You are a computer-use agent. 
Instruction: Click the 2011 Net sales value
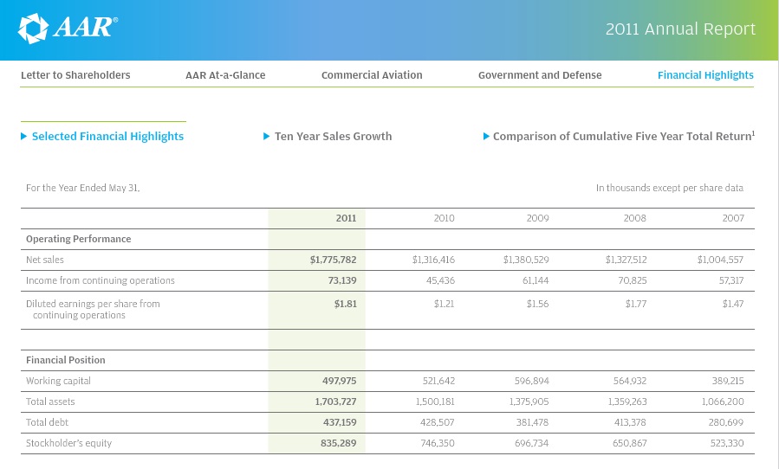333,260
